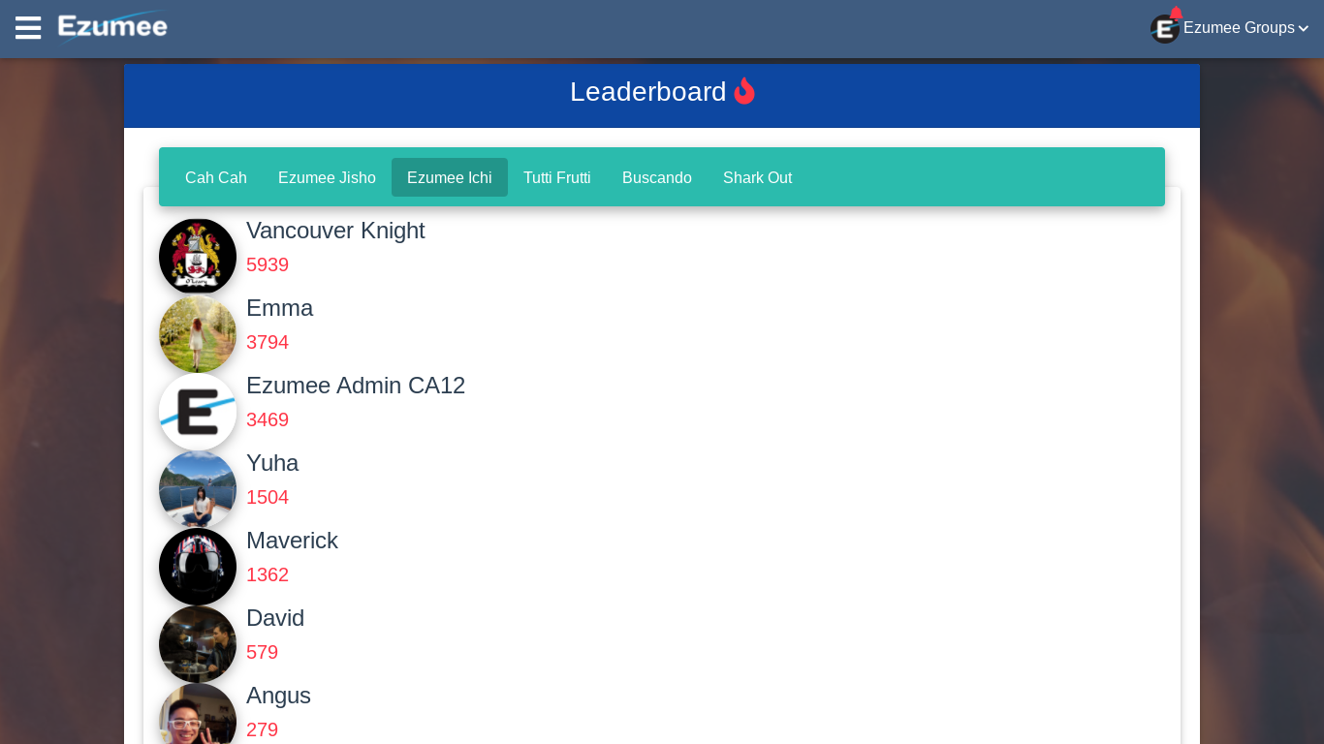Viewport: 1324px width, 744px height.
Task: Click the Ezumee Admin CA12 logo avatar
Action: click(x=198, y=411)
